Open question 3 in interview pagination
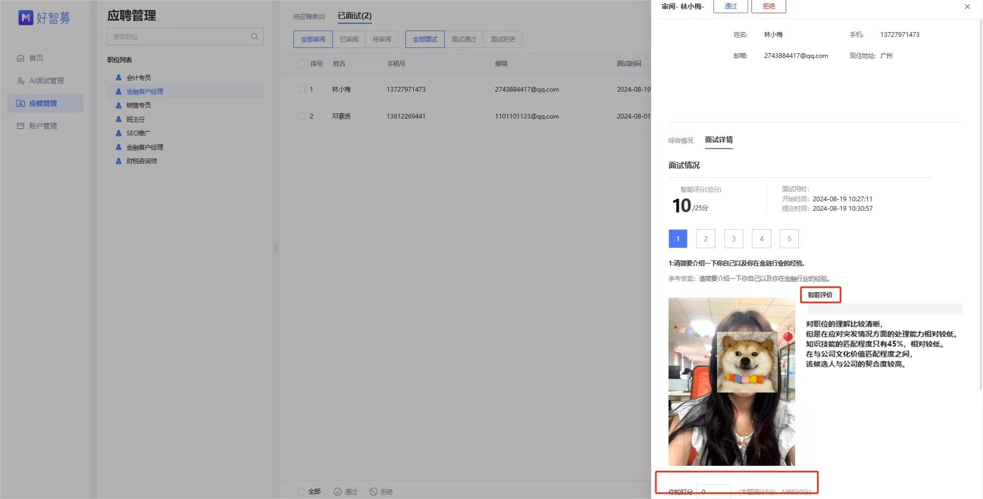Screen dimensions: 983x499 pos(733,238)
